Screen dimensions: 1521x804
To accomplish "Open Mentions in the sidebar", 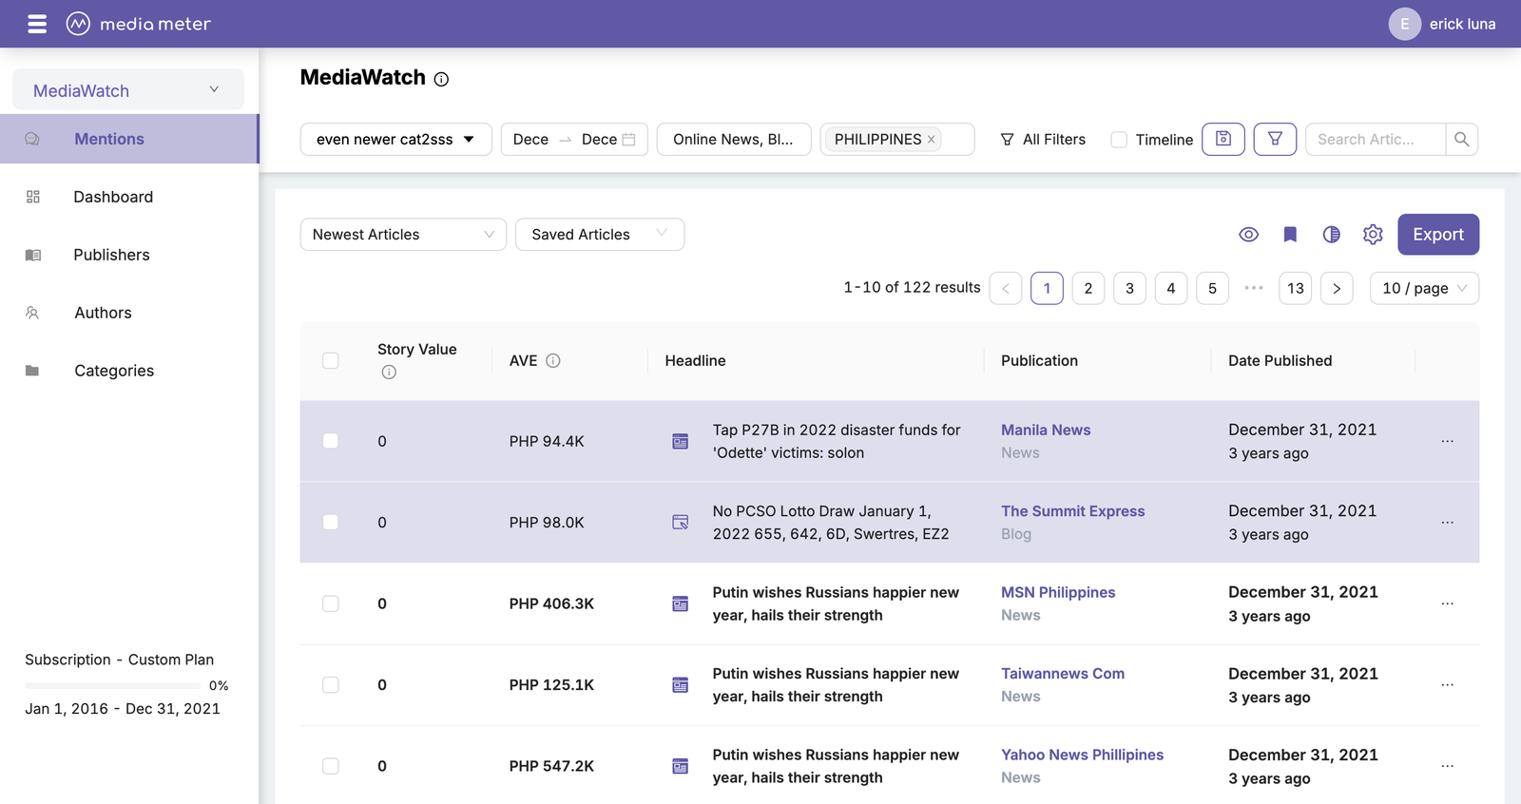I will click(x=129, y=139).
